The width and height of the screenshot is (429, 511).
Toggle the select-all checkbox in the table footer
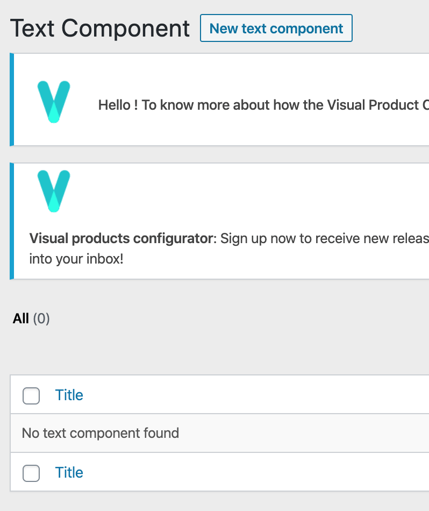click(x=31, y=473)
